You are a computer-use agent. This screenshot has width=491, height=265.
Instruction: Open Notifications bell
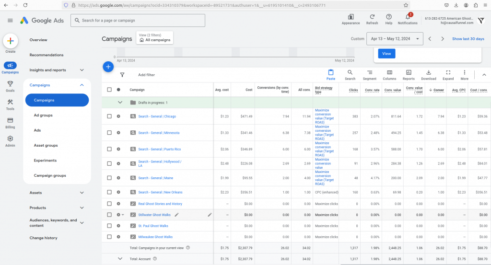click(x=408, y=17)
